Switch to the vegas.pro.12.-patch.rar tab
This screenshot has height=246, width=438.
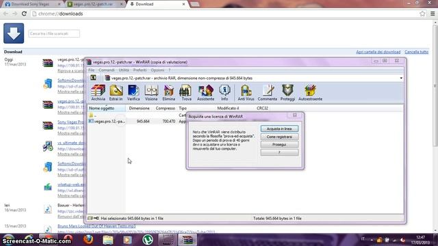tap(95, 4)
